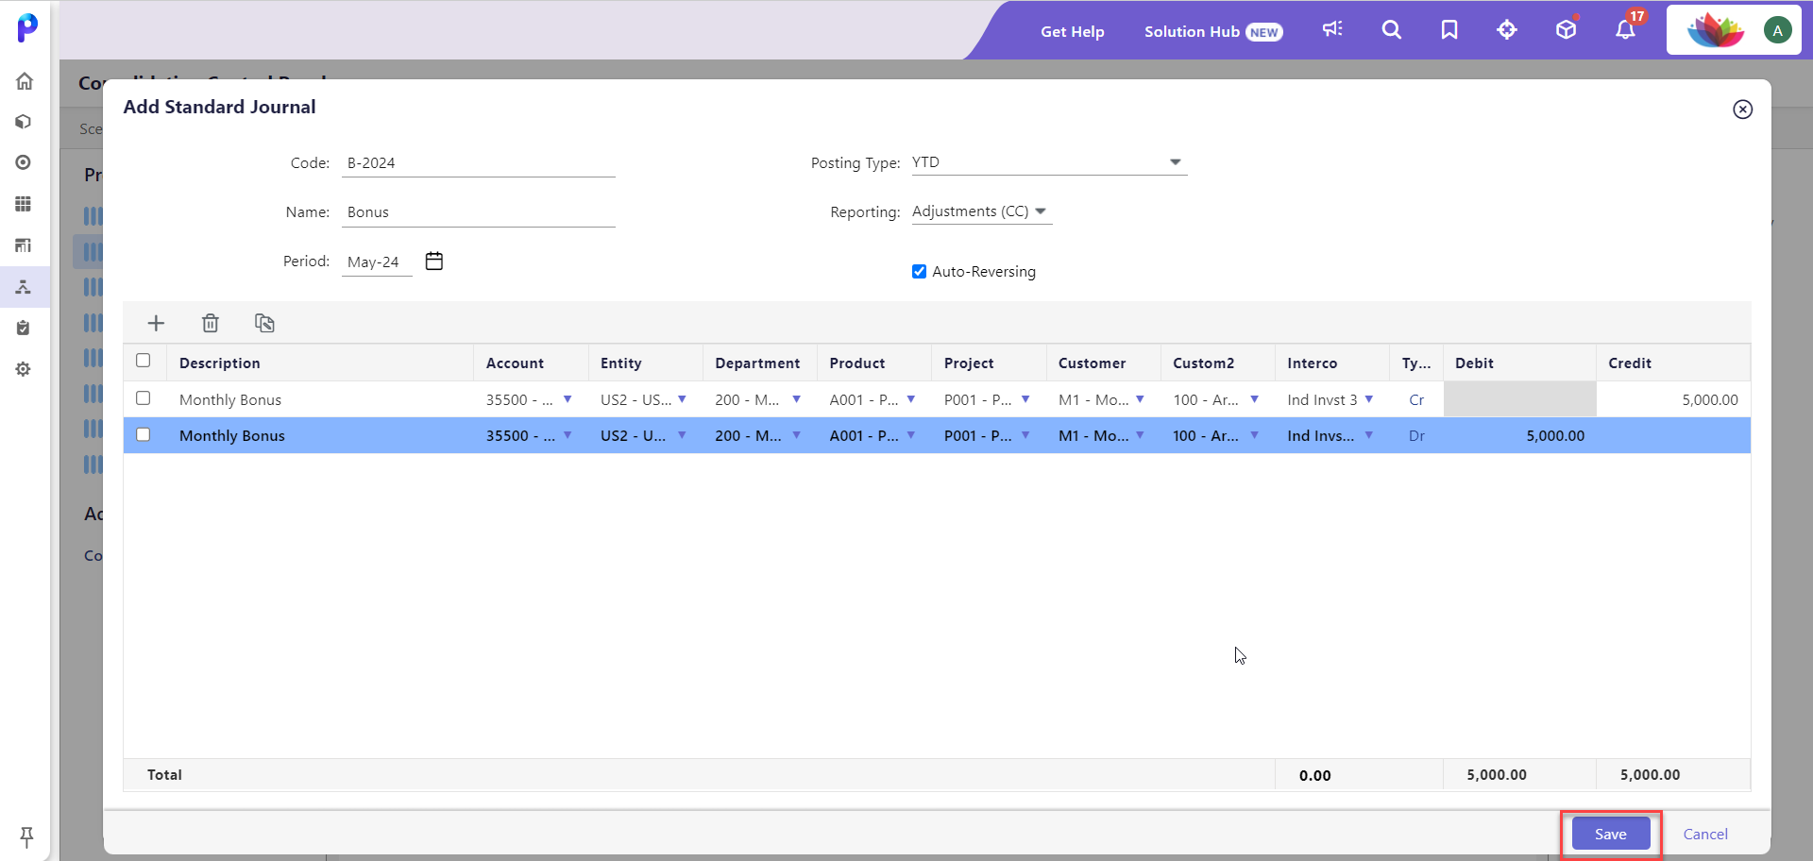Screen dimensions: 1813x861
Task: Open the announcements megaphone icon
Action: click(1332, 30)
